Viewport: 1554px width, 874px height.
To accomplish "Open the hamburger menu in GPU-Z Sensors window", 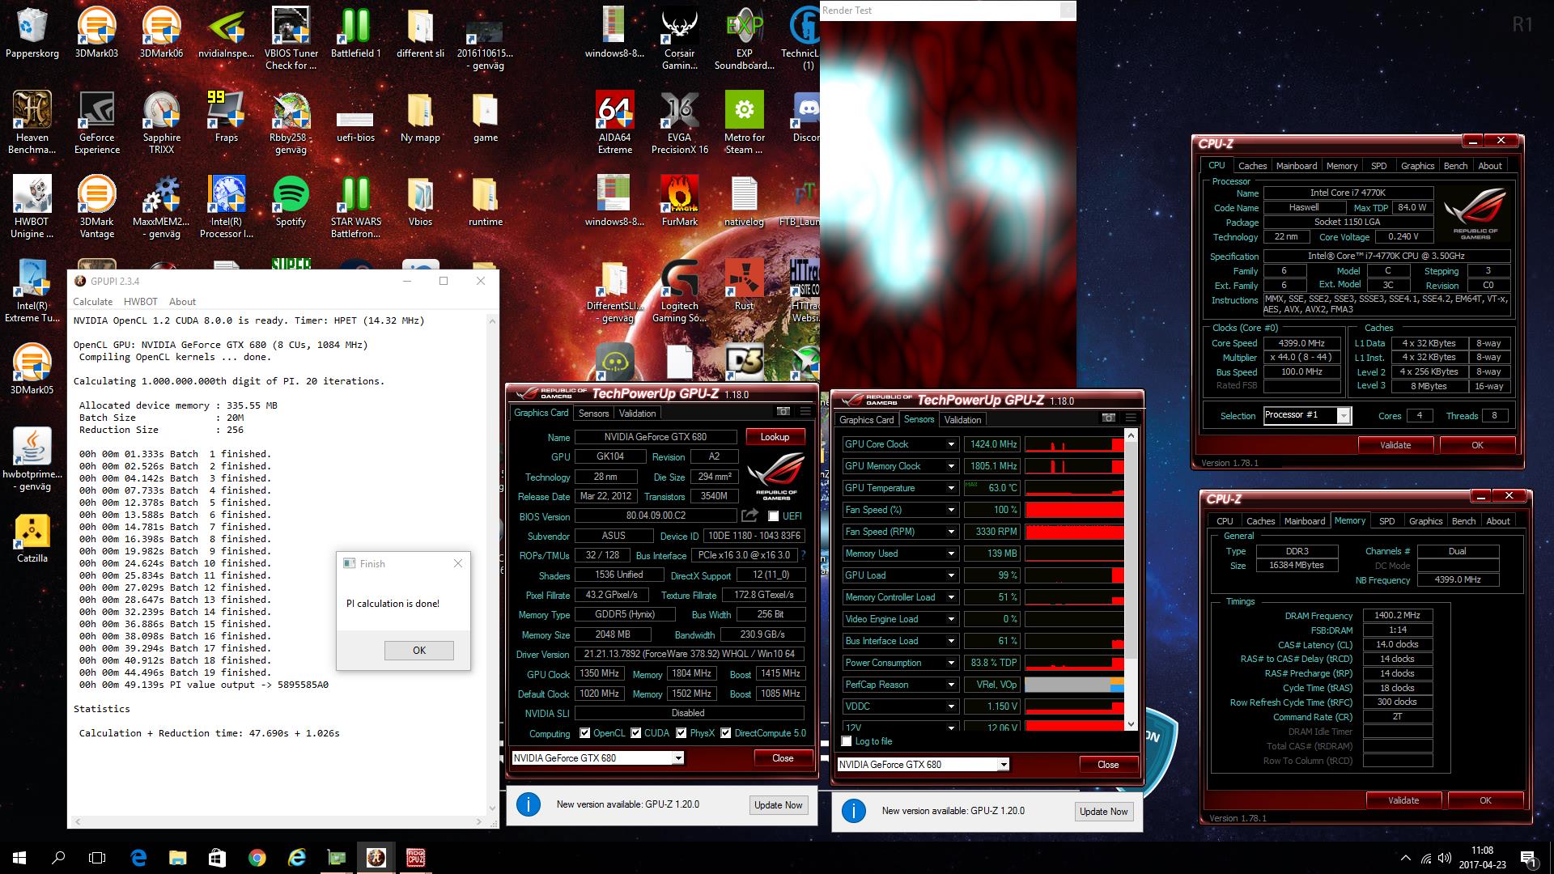I will pyautogui.click(x=1131, y=418).
